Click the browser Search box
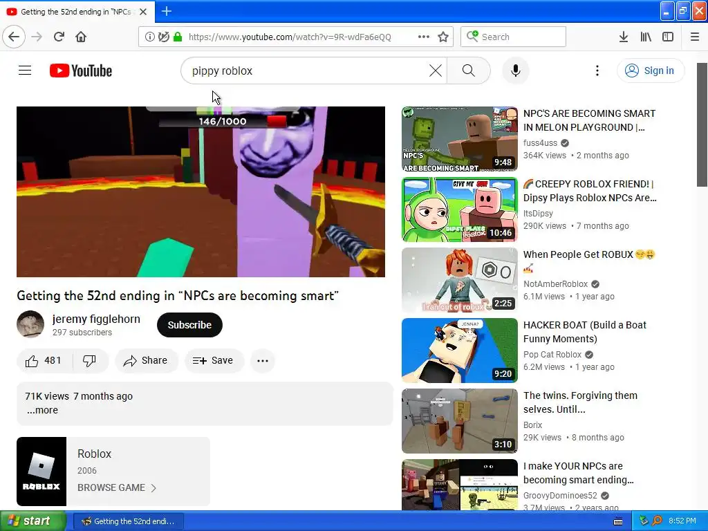 [514, 37]
